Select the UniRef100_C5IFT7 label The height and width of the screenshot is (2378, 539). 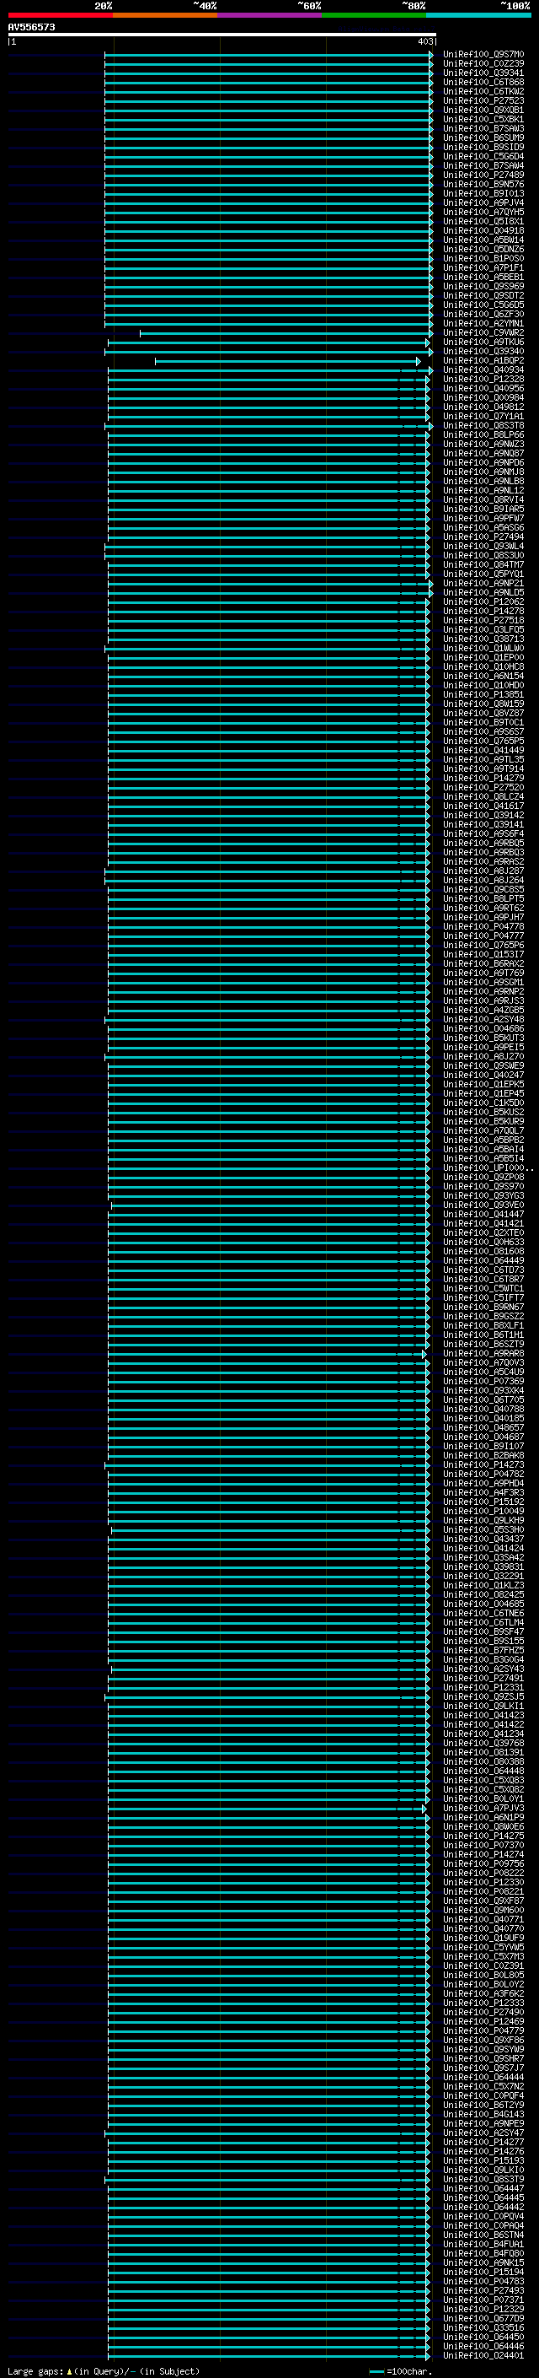point(483,1298)
